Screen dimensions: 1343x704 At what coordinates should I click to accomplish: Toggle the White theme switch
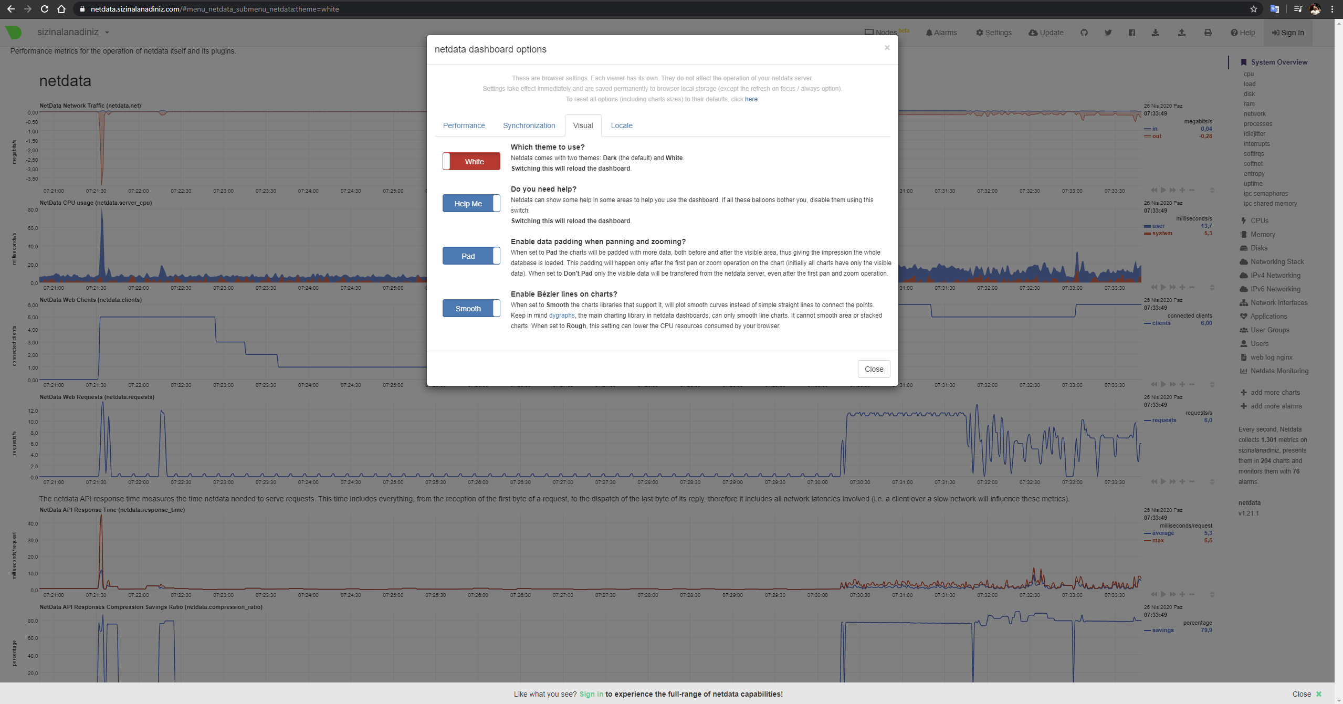pyautogui.click(x=471, y=161)
